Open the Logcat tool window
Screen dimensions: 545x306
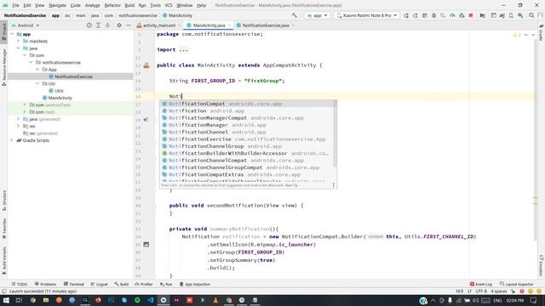pyautogui.click(x=99, y=284)
